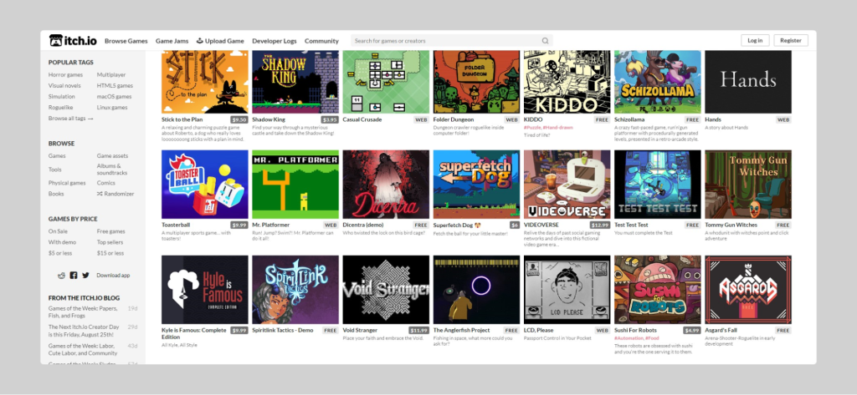Open Stick to the Plan thumbnail
This screenshot has width=857, height=395.
[x=205, y=82]
